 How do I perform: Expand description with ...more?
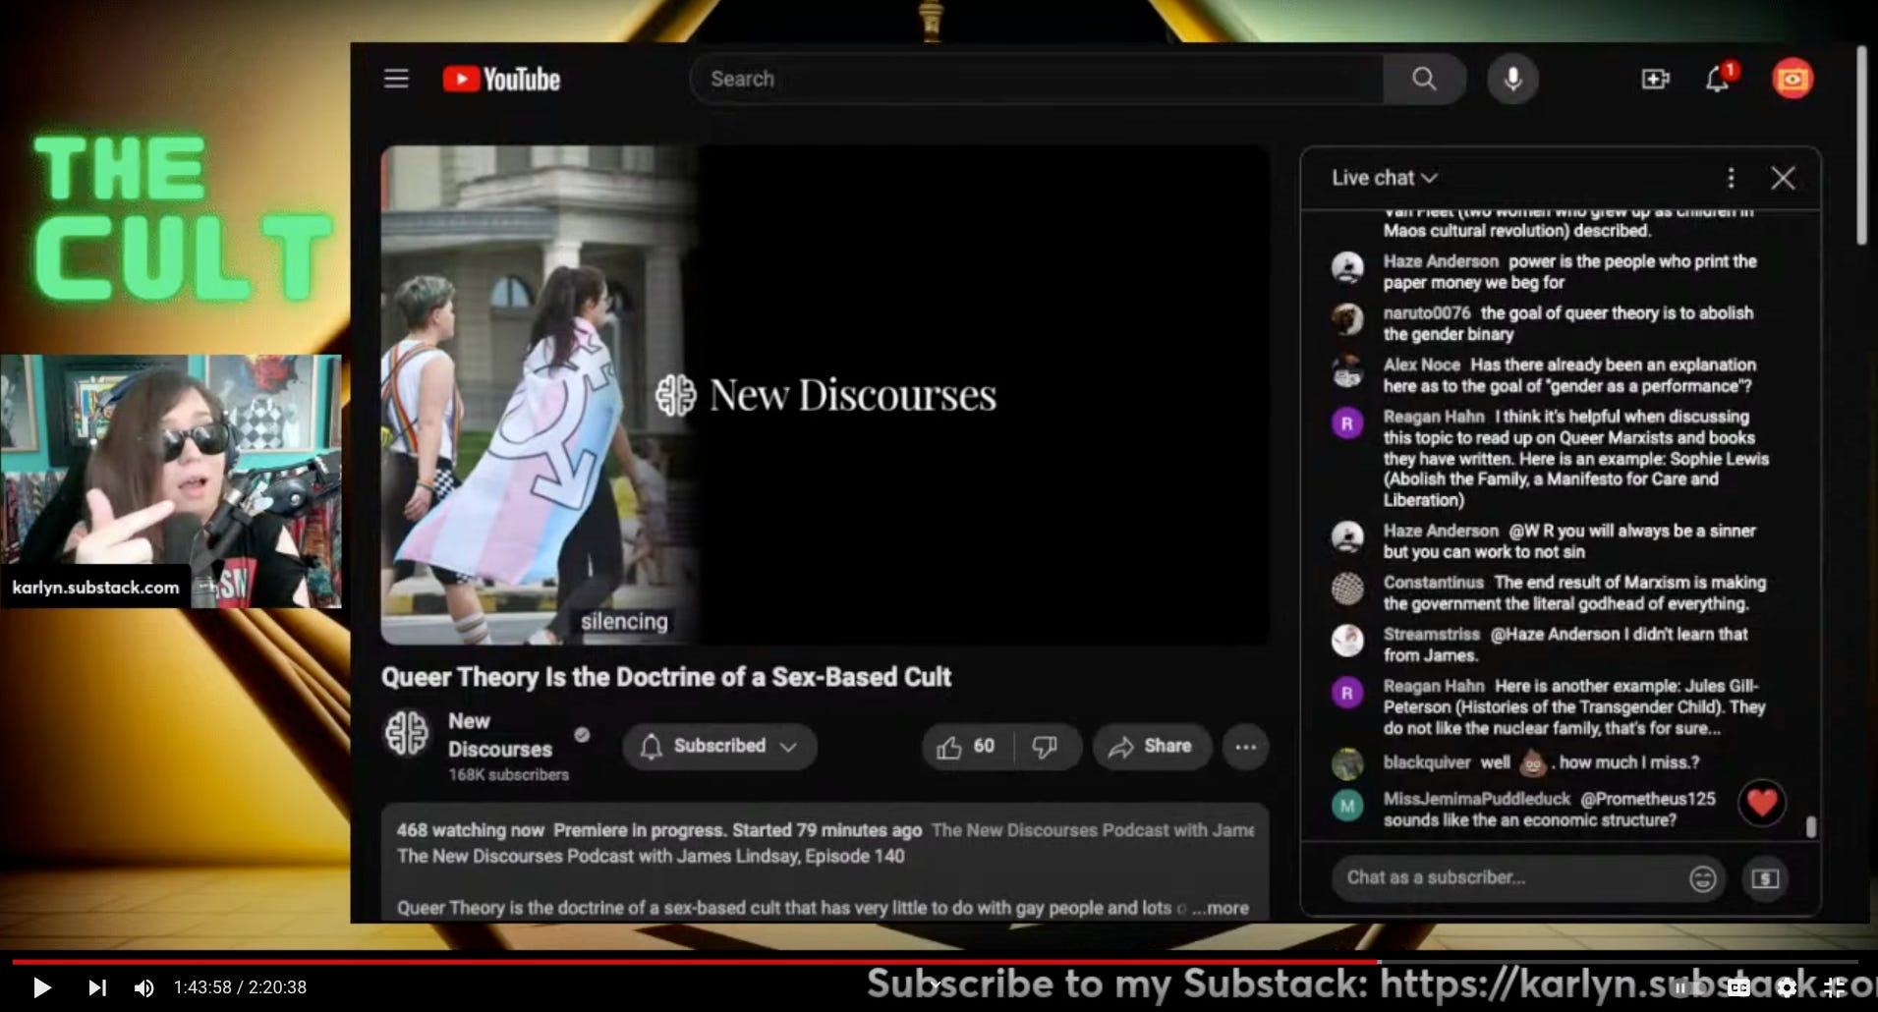(1220, 908)
